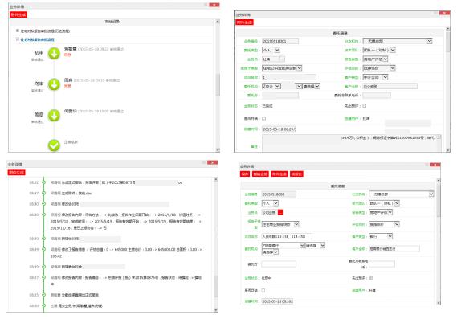Collapse the blue 住宅对私报告审批流程 tree row
The image size is (457, 319).
pos(18,39)
